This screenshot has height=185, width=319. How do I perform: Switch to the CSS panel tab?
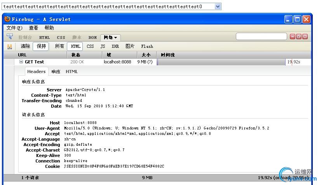(x=61, y=37)
